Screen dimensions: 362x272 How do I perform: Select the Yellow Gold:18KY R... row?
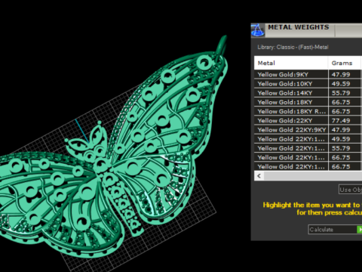308,111
